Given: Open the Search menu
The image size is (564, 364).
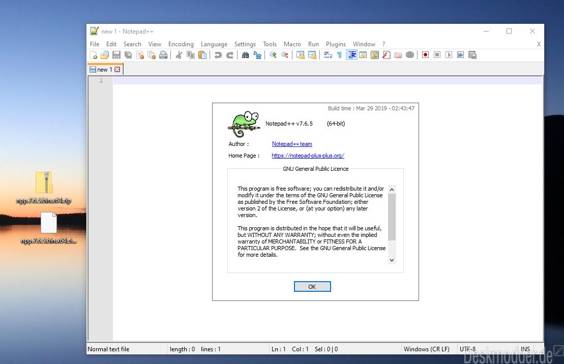Looking at the screenshot, I should [132, 44].
